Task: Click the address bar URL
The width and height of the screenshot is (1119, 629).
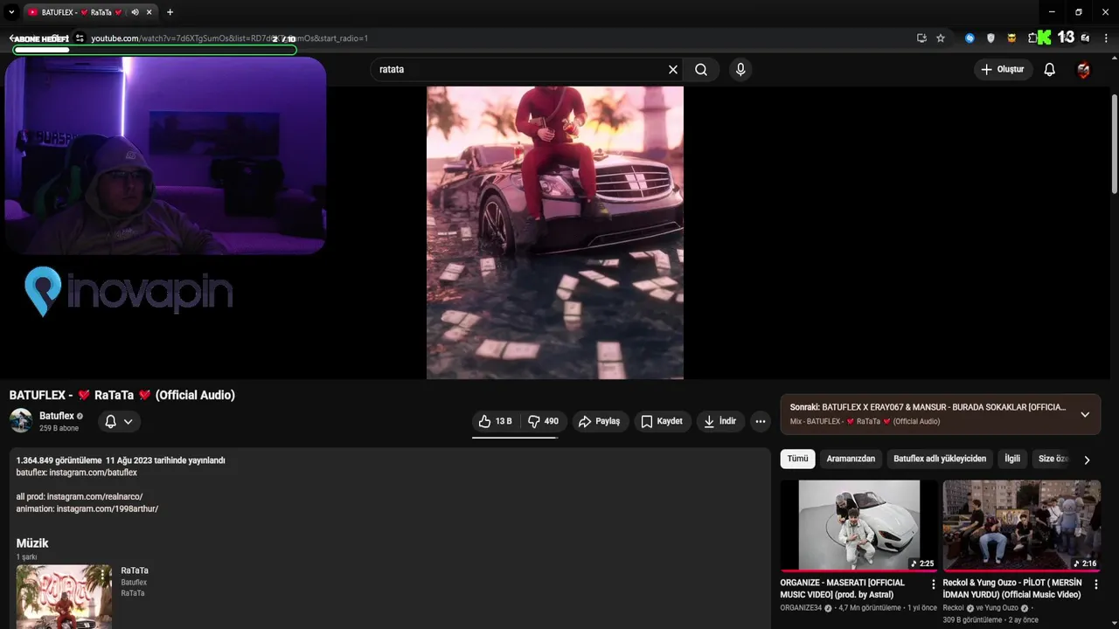Action: tap(230, 38)
